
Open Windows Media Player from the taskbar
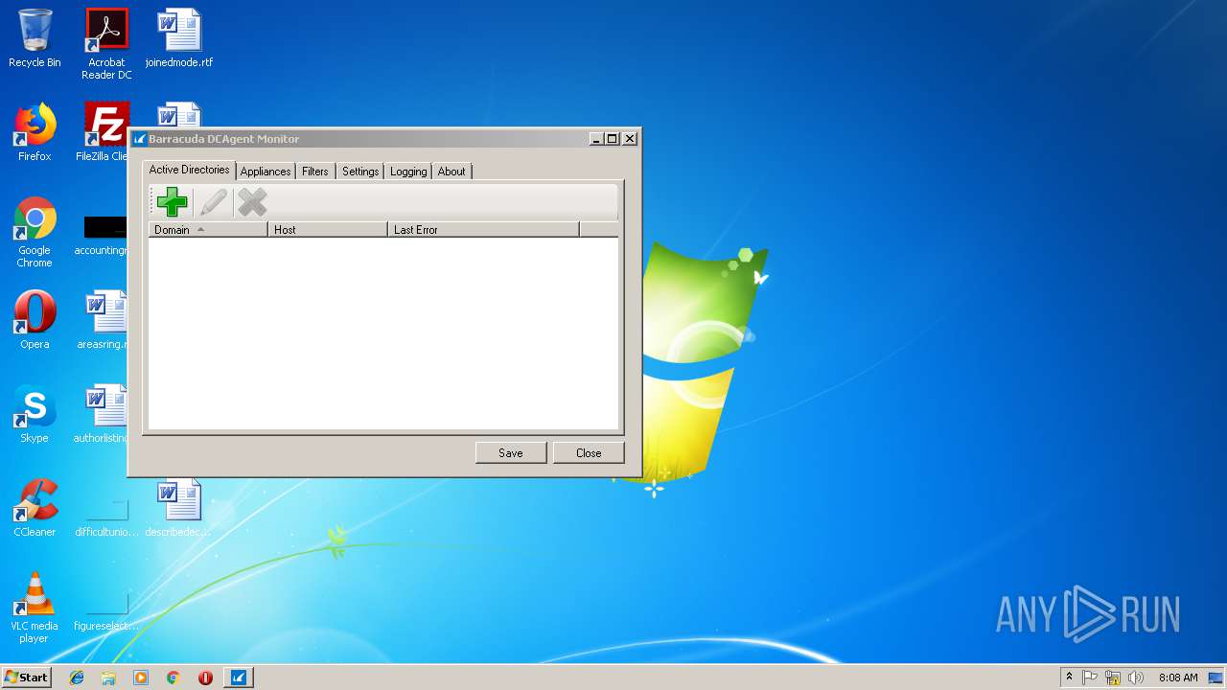(x=141, y=678)
